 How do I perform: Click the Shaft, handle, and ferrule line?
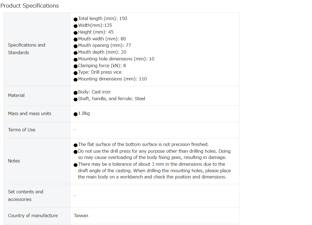(x=111, y=99)
